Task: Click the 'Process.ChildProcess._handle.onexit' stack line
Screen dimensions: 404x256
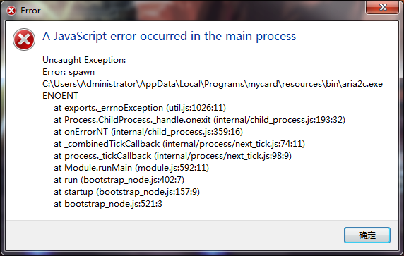Action: coord(199,120)
